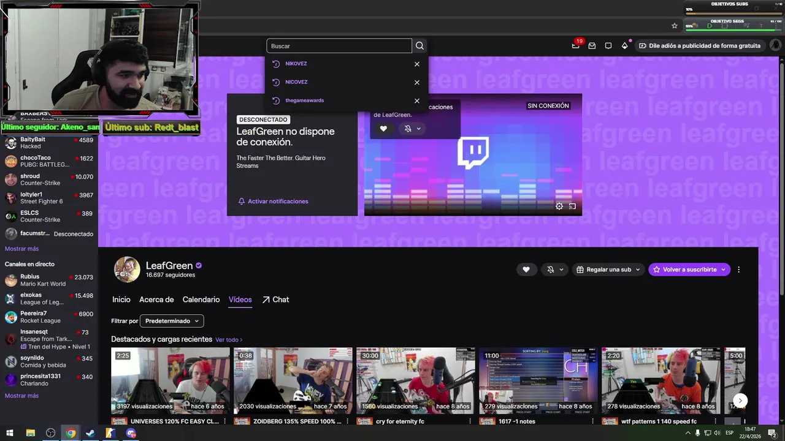This screenshot has width=785, height=441.
Task: Open player settings gear icon
Action: click(559, 206)
